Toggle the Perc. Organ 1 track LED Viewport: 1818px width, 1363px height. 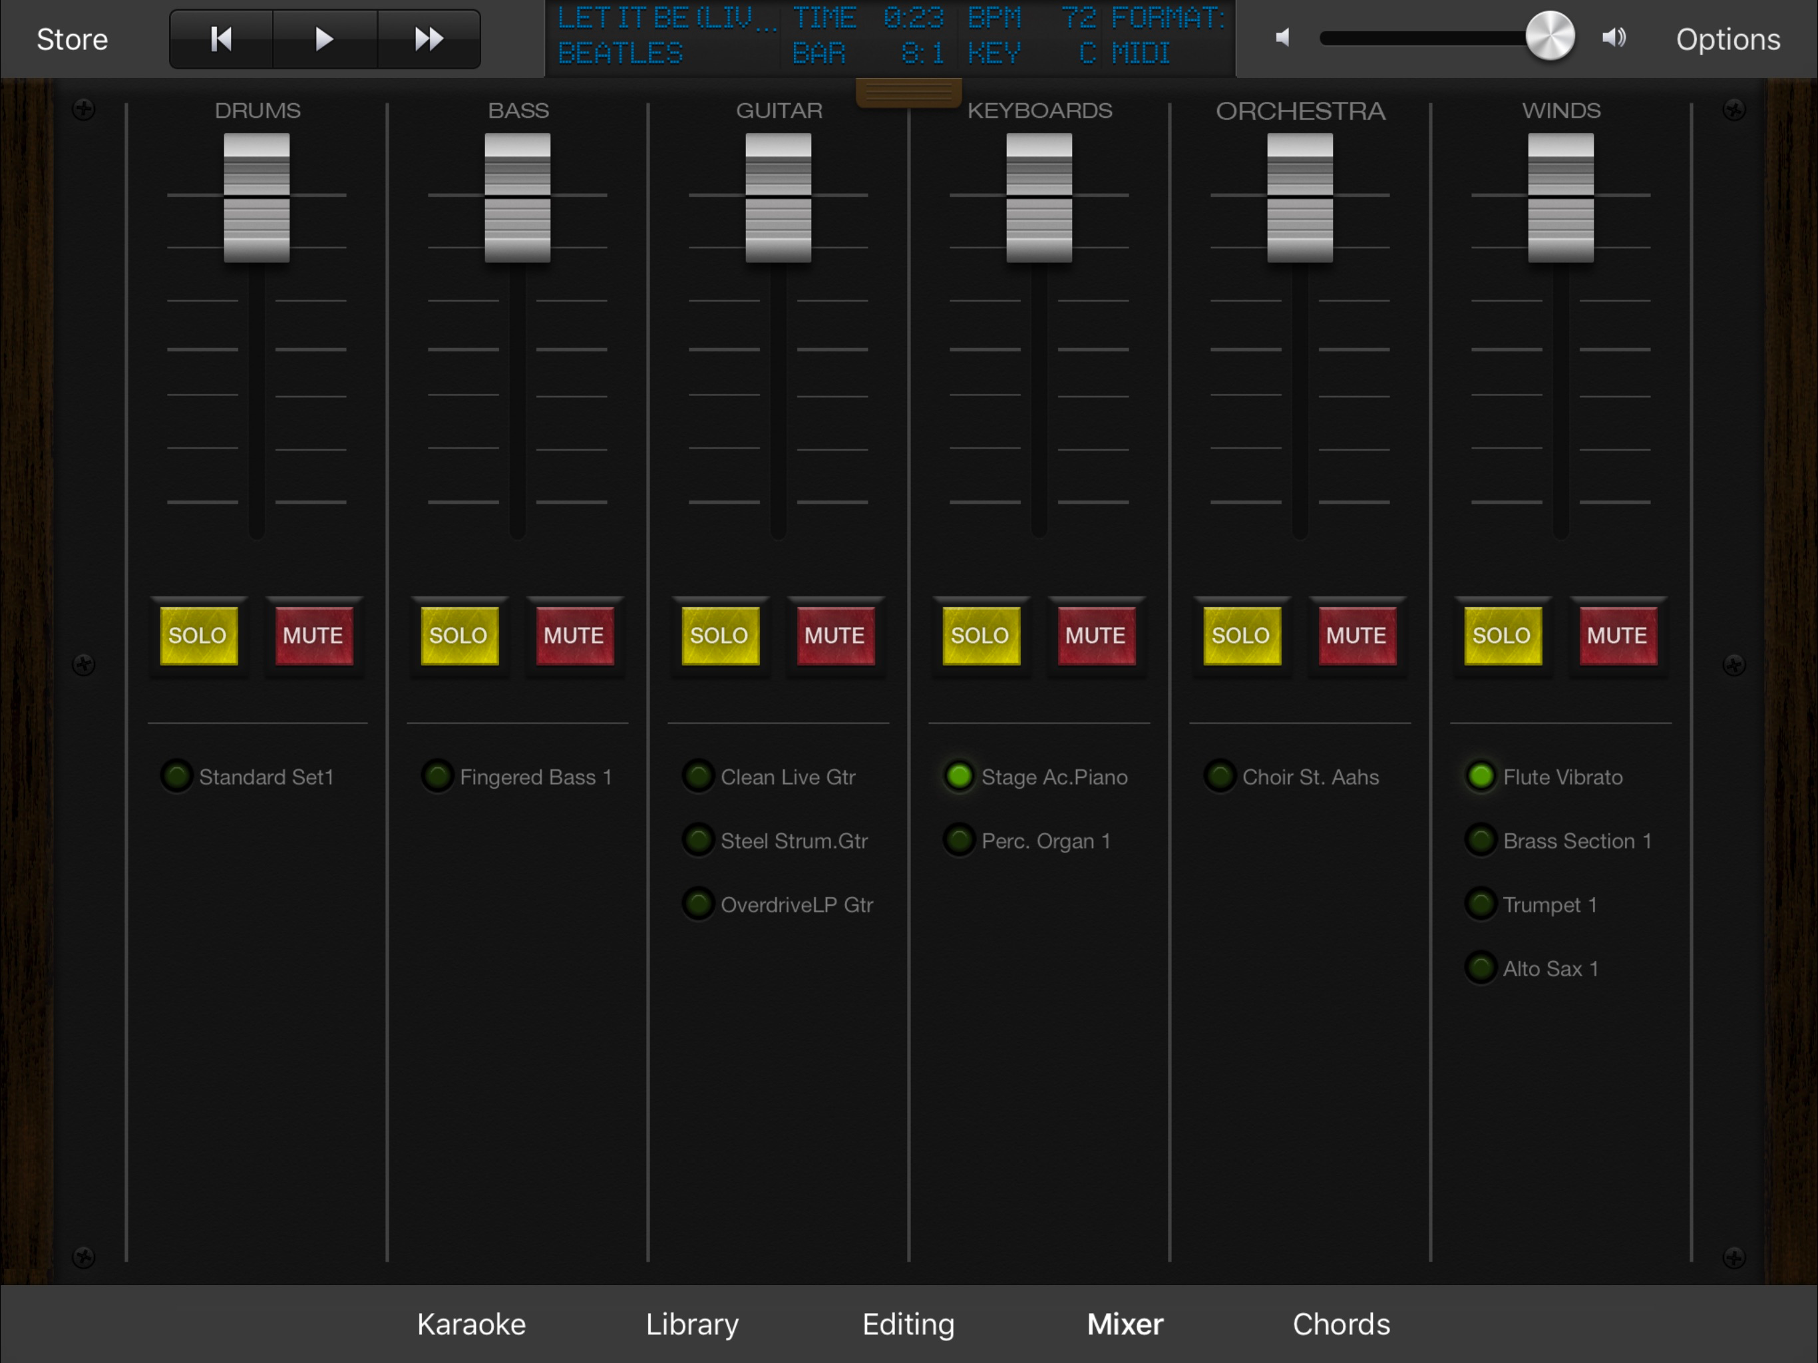coord(959,840)
